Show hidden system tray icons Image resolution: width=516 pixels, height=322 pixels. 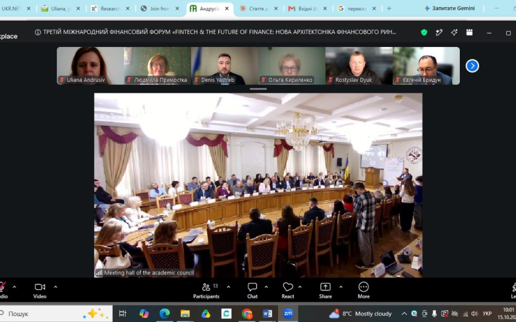coord(404,314)
